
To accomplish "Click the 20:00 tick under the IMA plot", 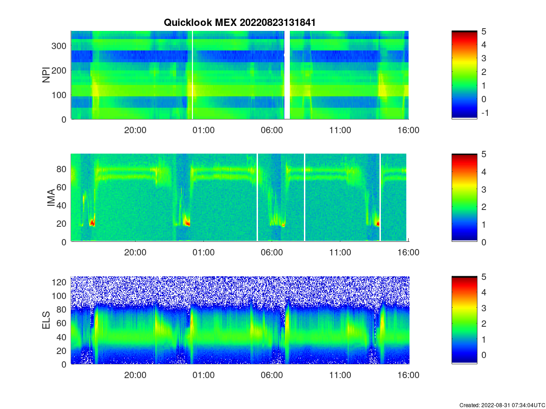I will click(135, 253).
